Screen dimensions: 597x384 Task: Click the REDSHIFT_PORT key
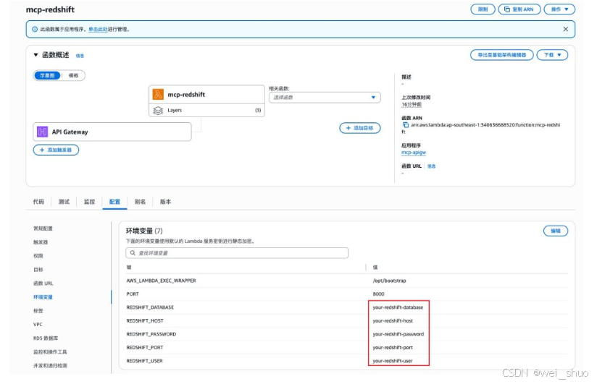click(145, 347)
